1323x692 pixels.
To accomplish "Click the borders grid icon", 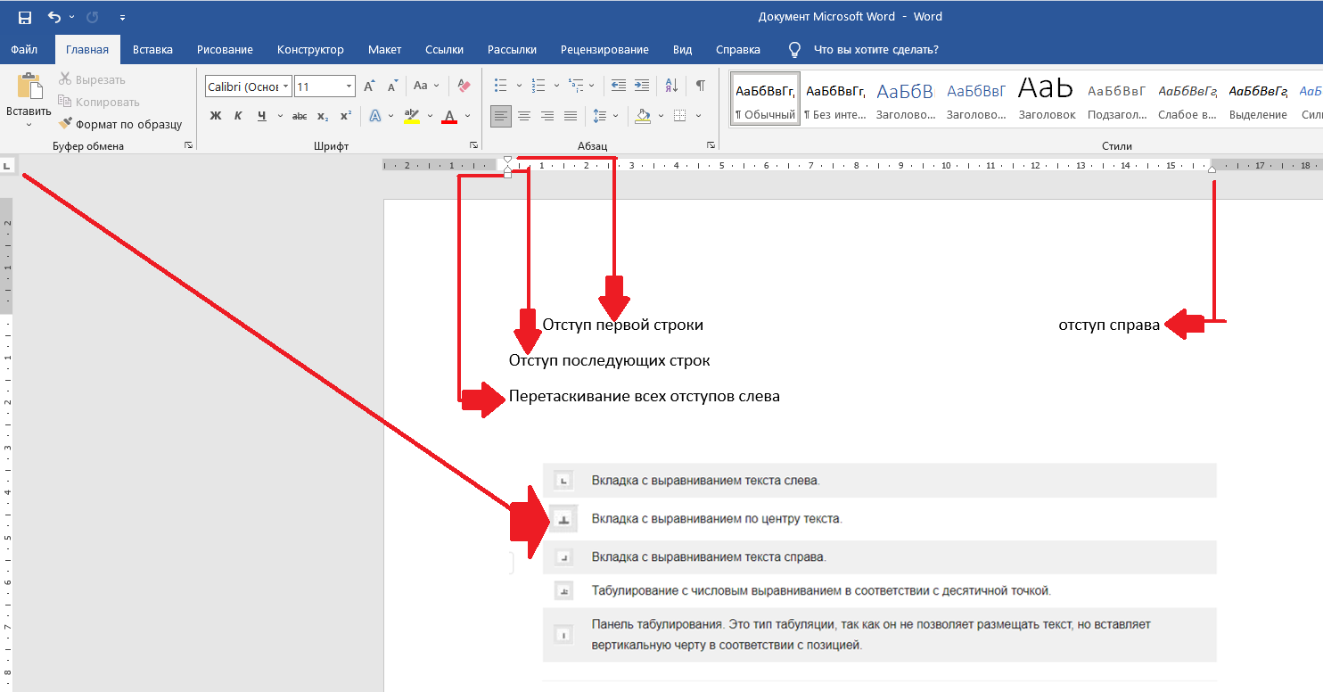I will tap(680, 116).
